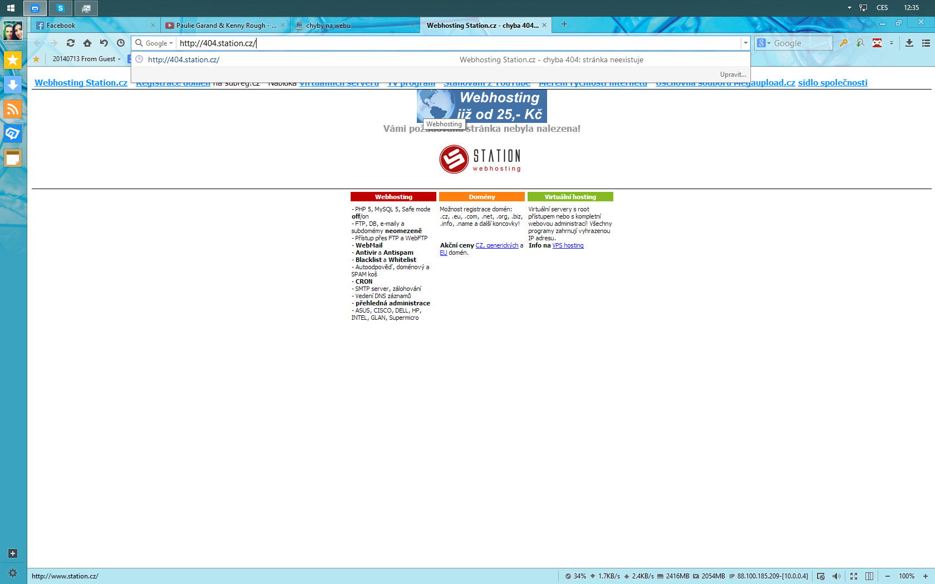Image resolution: width=935 pixels, height=584 pixels.
Task: Click the bookmark star in favorites bar
Action: [x=36, y=59]
